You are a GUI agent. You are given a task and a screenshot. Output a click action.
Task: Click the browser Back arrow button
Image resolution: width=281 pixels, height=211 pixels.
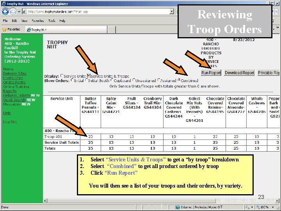coord(5,12)
